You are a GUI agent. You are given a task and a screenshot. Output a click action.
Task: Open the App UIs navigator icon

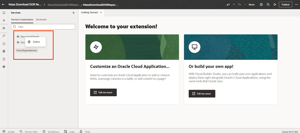4,13
